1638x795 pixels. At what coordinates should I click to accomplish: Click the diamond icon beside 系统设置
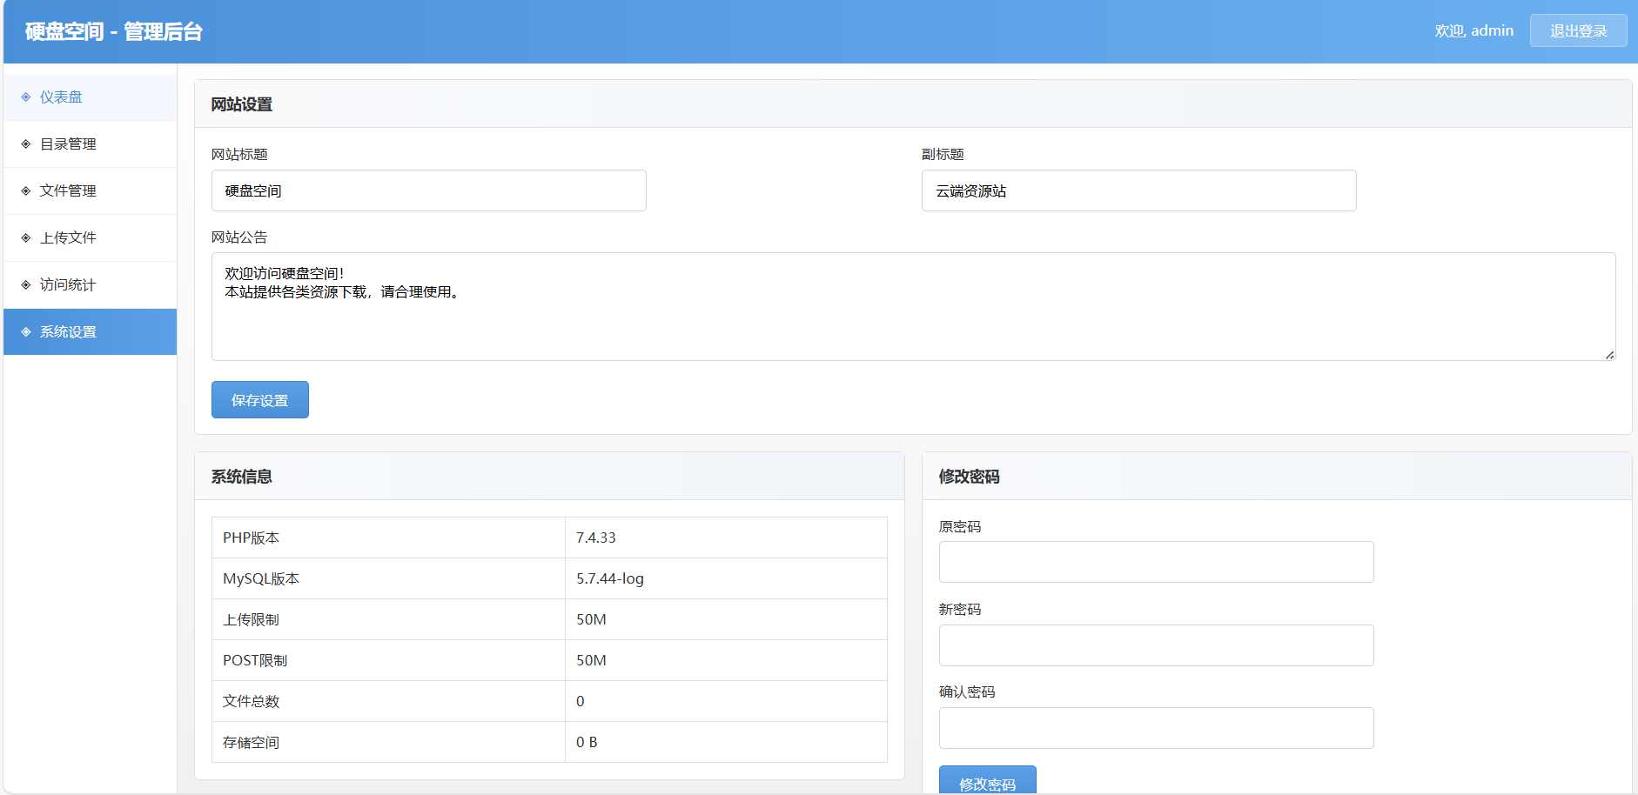[x=26, y=332]
